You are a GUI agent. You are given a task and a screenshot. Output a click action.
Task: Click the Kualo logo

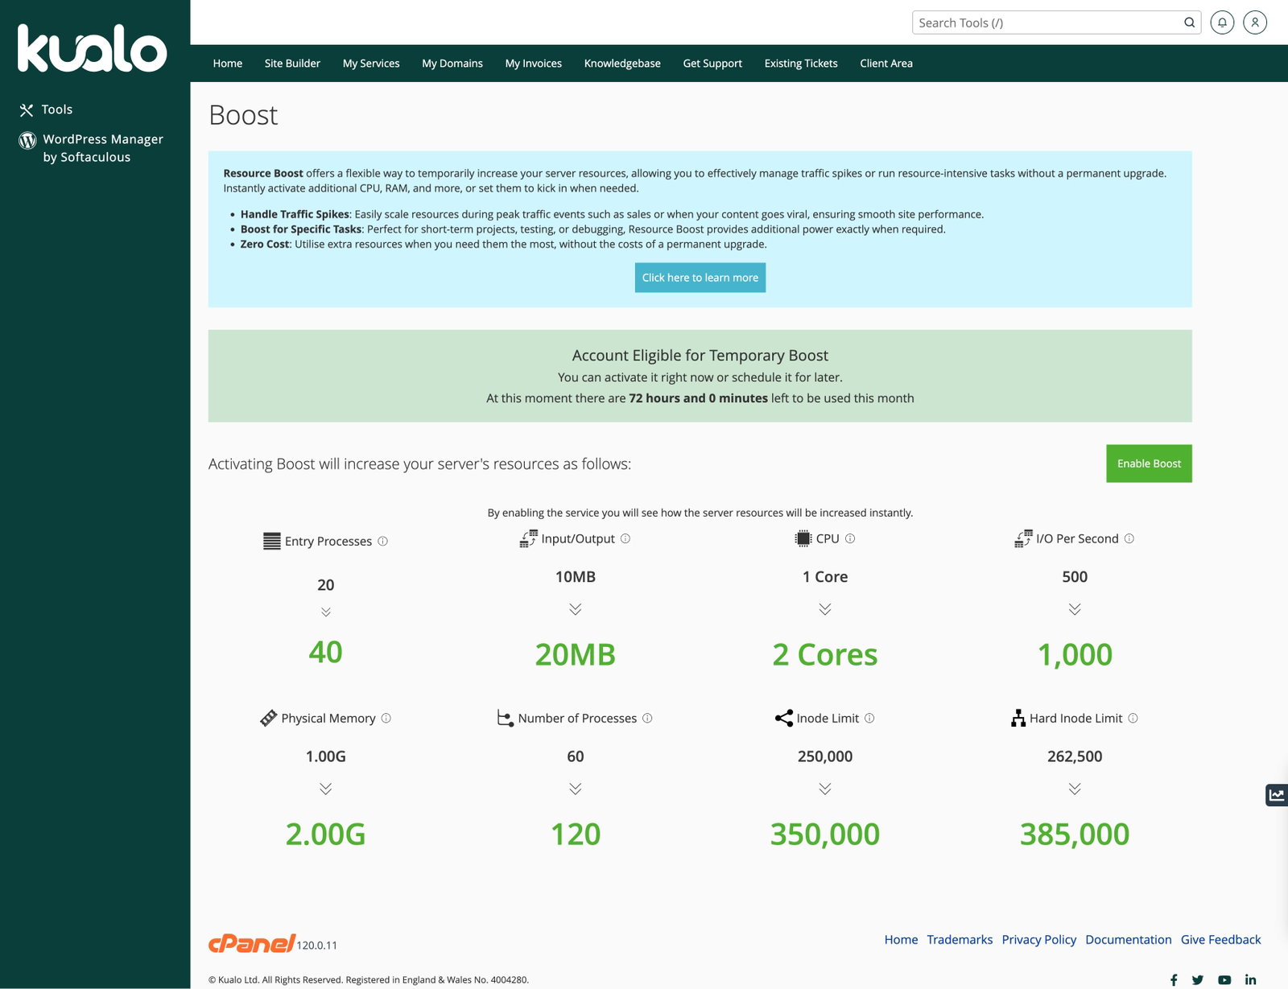[x=93, y=48]
